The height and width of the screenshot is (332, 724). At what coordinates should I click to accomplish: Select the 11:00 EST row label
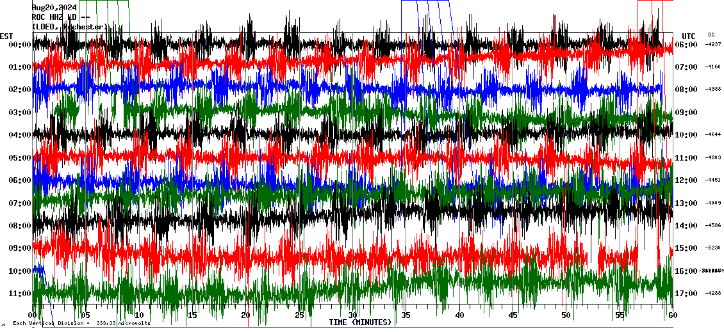[21, 294]
